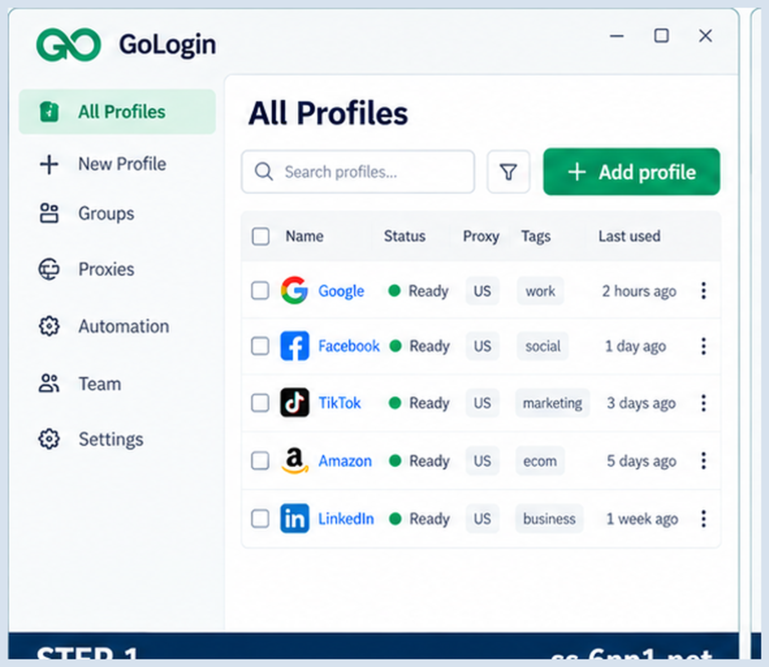Click the 'business' tag on LinkedIn row
The width and height of the screenshot is (769, 667).
(x=549, y=518)
